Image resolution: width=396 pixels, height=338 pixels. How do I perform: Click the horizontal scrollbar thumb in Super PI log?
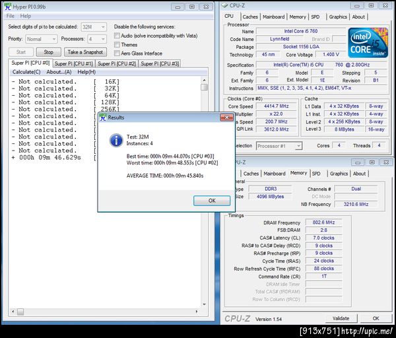(20, 312)
